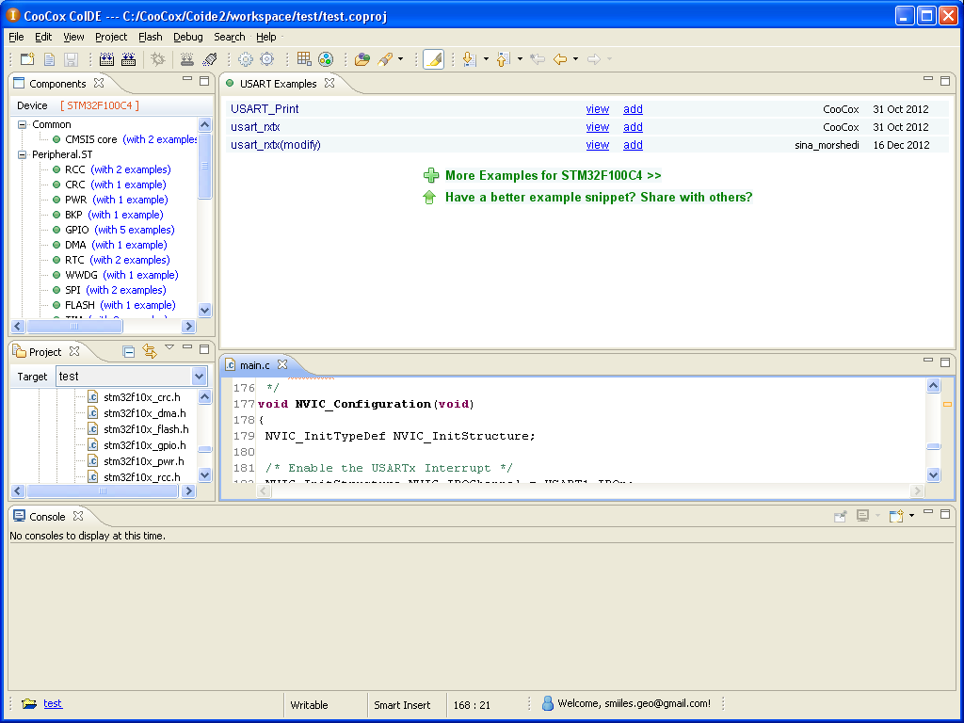Open More Examples for STM32F100C4 link
This screenshot has height=723, width=964.
(x=553, y=176)
